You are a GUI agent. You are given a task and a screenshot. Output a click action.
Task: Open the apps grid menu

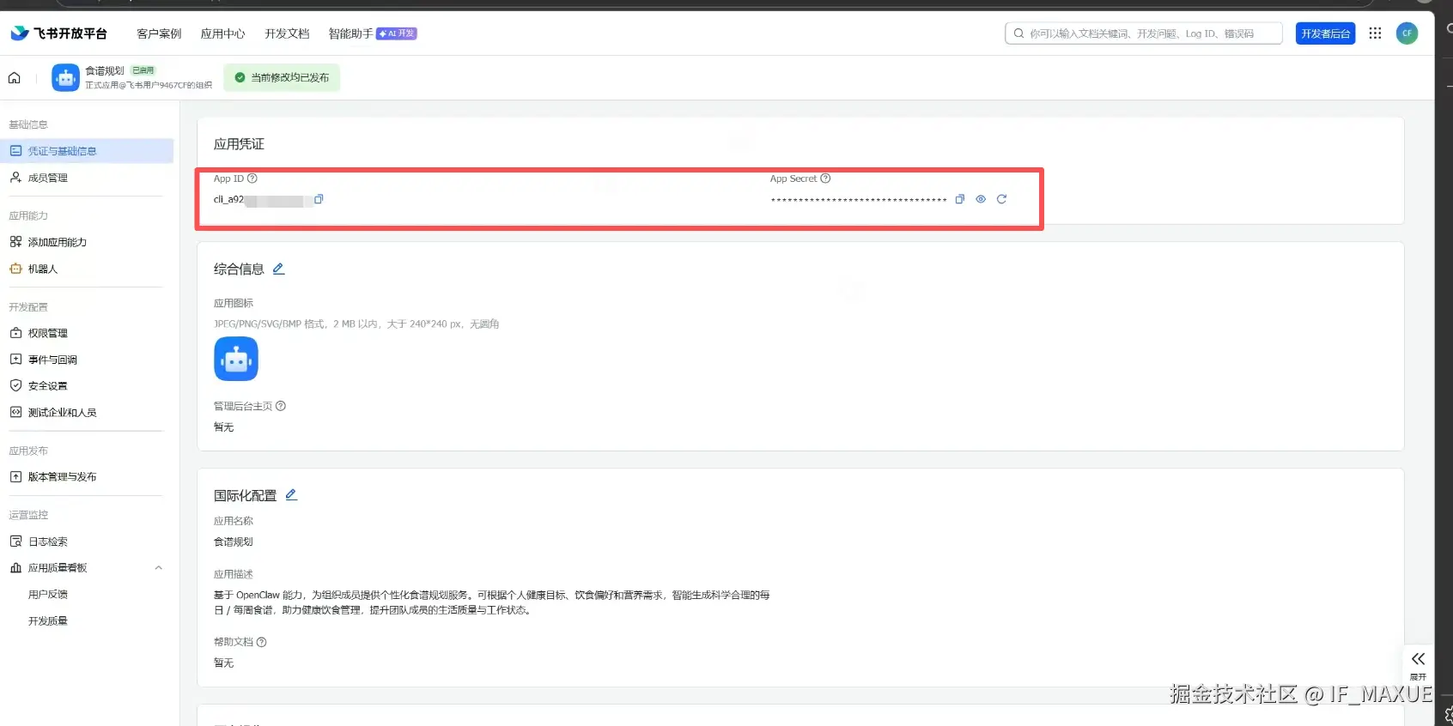tap(1375, 33)
